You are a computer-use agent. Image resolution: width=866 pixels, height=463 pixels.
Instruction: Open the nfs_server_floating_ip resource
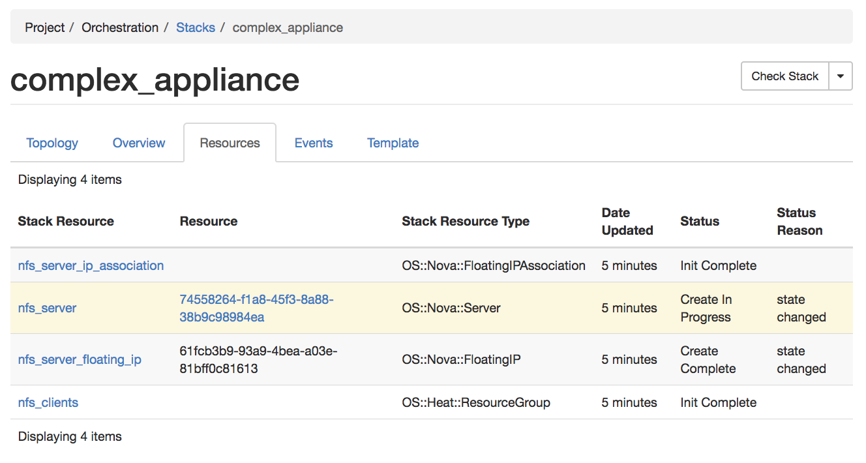coord(80,359)
